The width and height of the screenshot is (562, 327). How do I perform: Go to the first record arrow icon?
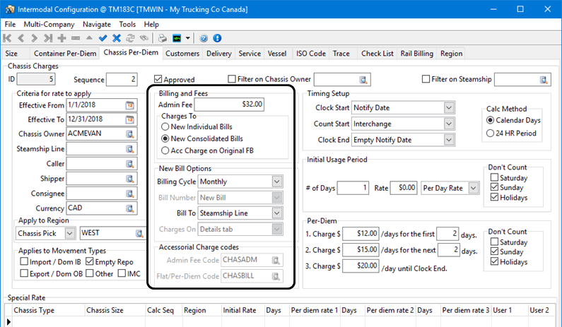pyautogui.click(x=8, y=38)
